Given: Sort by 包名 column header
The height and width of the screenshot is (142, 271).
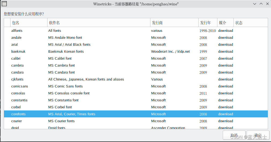Looking at the screenshot, I should 29,22.
